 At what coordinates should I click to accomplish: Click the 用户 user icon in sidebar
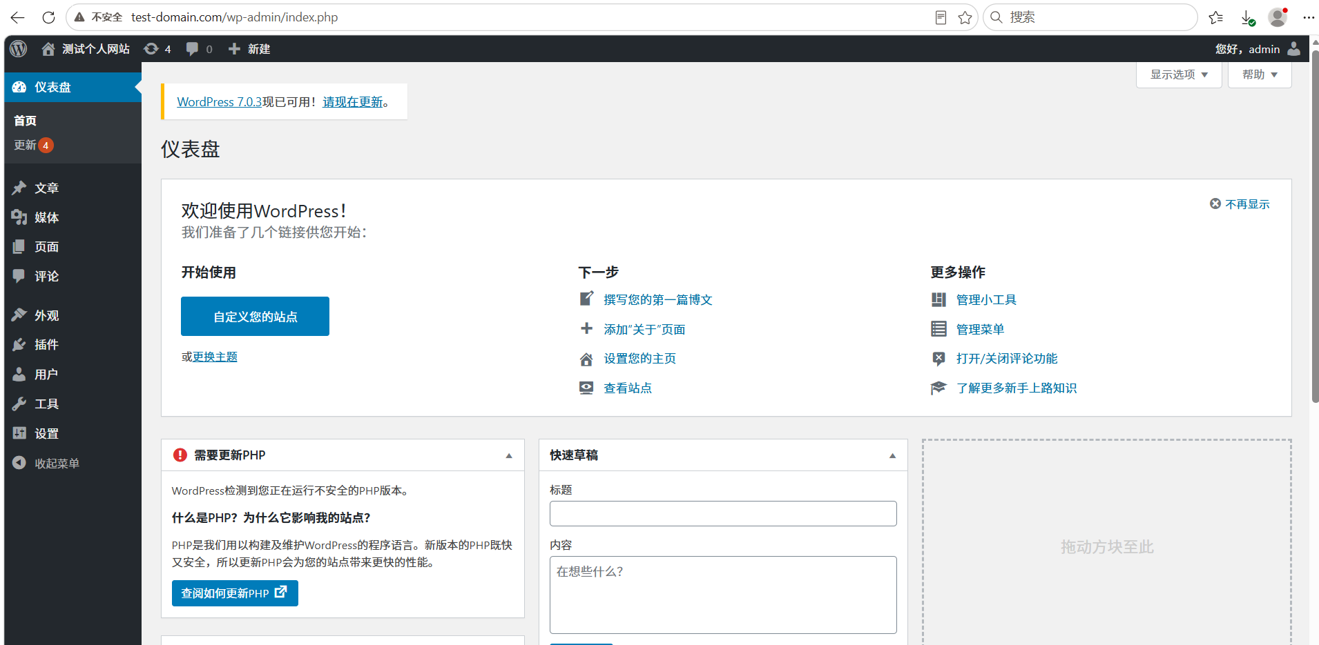pos(19,374)
